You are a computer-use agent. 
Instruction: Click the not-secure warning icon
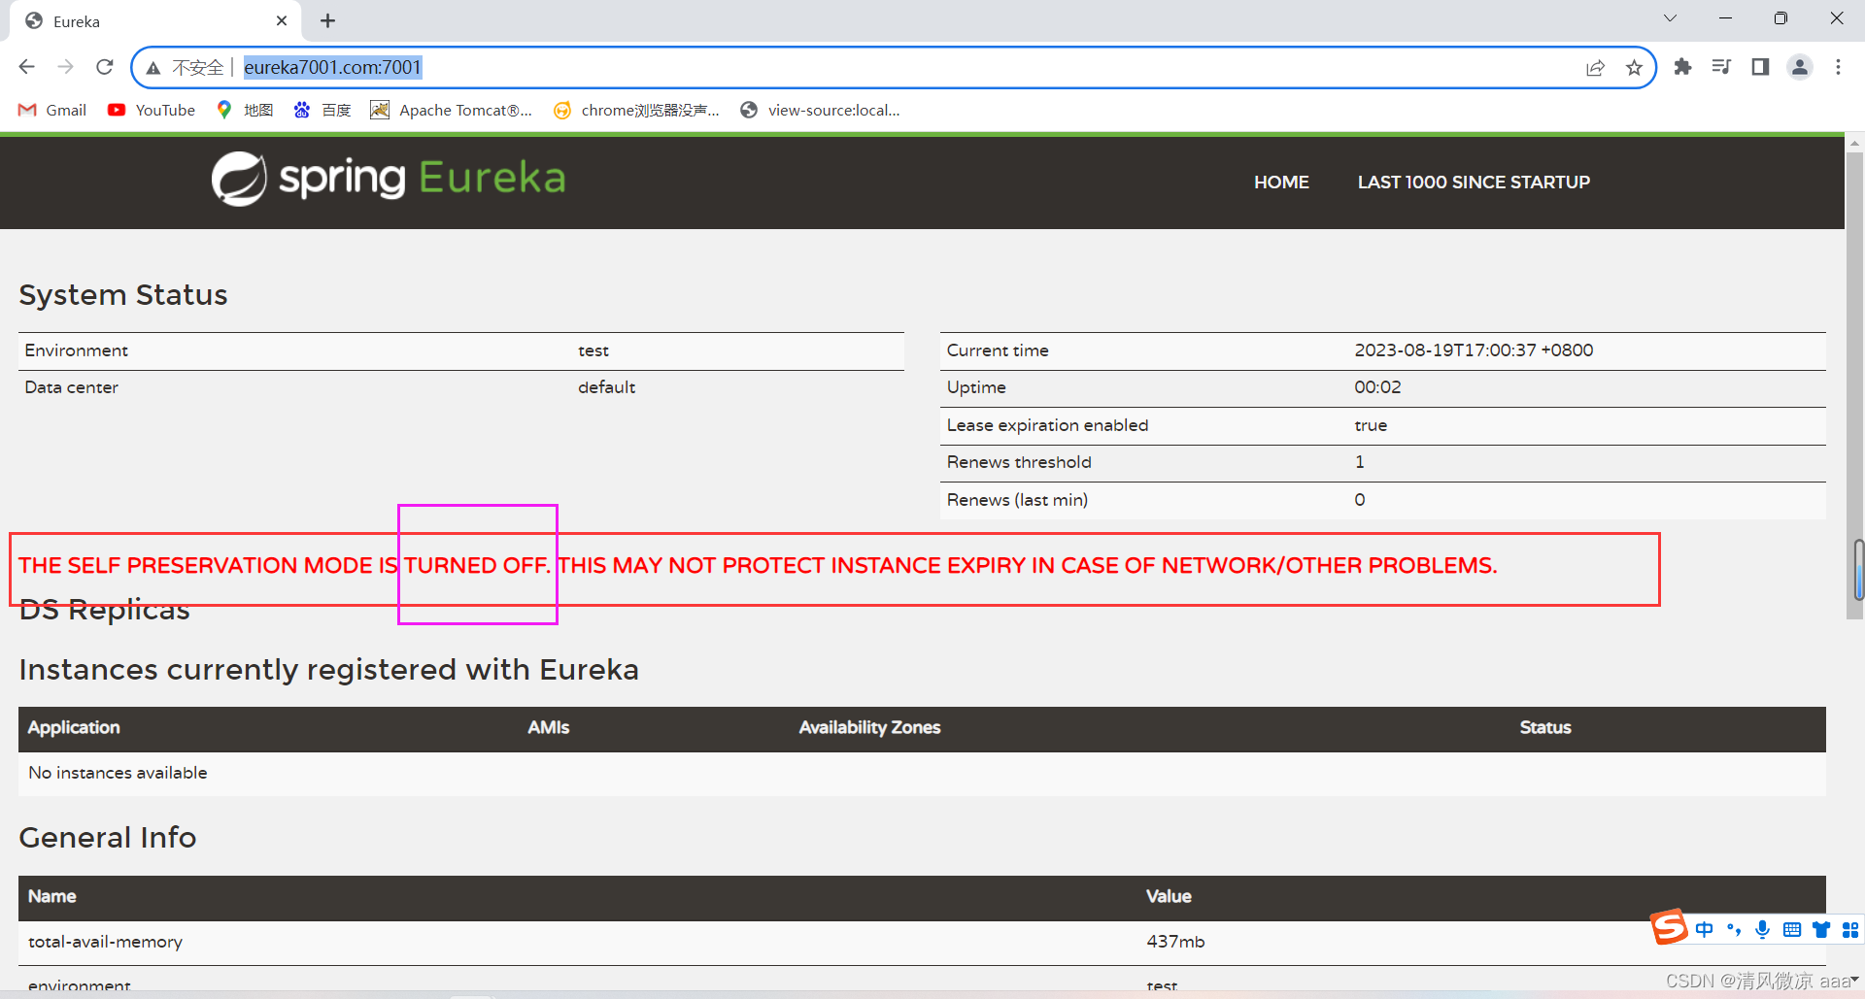pos(153,68)
